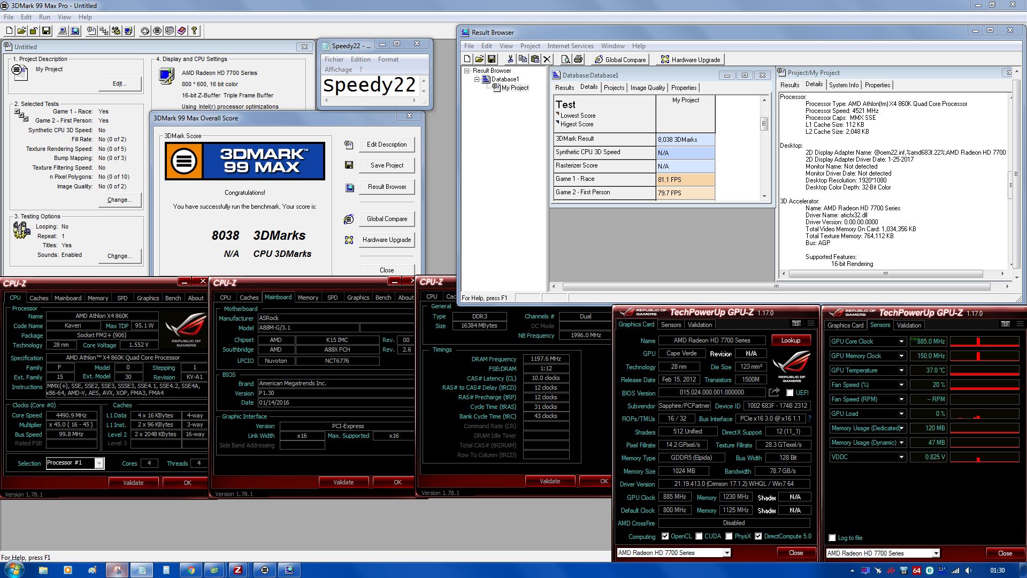Click BIOS version share/export icon in GPU-Z
1027x578 pixels.
point(774,392)
